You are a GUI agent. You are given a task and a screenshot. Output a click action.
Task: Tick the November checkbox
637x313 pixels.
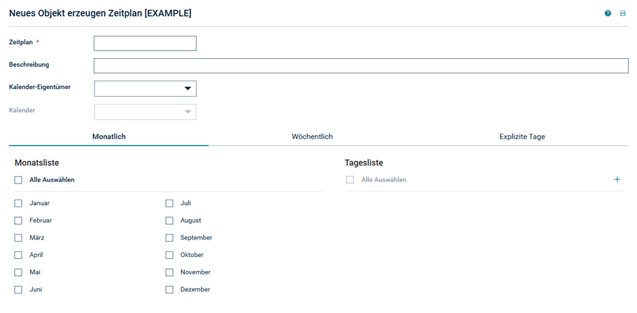[169, 272]
